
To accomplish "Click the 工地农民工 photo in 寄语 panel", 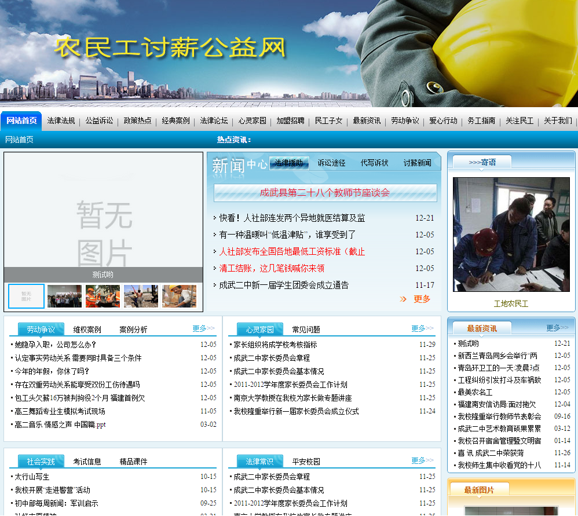I will point(511,235).
